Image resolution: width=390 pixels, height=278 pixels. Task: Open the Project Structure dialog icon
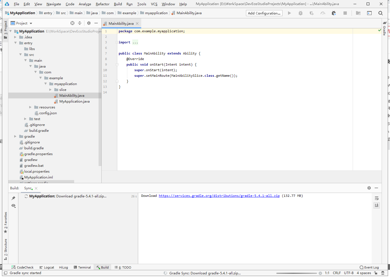(x=358, y=13)
